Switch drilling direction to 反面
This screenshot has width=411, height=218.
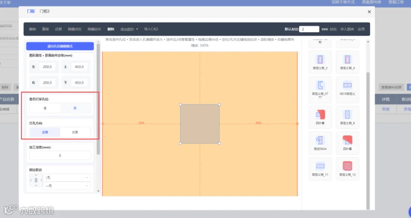tap(75, 132)
